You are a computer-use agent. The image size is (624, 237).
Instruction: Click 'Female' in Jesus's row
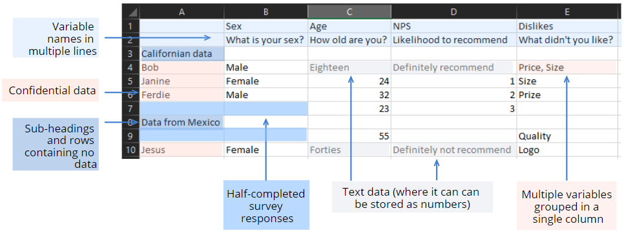pyautogui.click(x=266, y=150)
